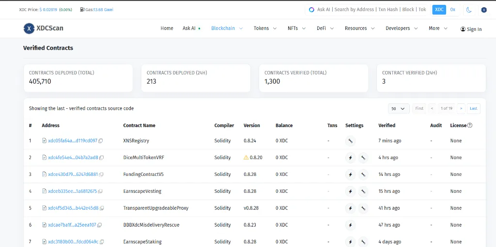The image size is (496, 247).
Task: Copy address xdceb335ee...1a6812675
Action: [x=100, y=191]
